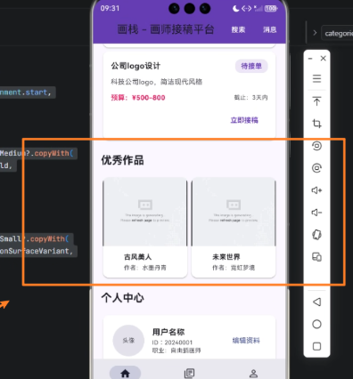Select the crop screenshot tool icon
The width and height of the screenshot is (353, 379).
click(x=316, y=124)
